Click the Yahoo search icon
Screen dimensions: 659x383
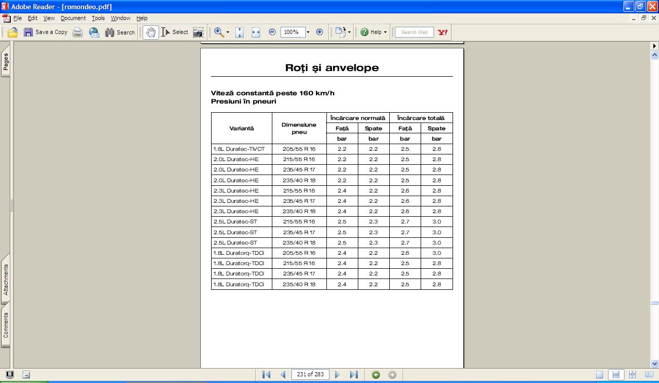pyautogui.click(x=442, y=32)
